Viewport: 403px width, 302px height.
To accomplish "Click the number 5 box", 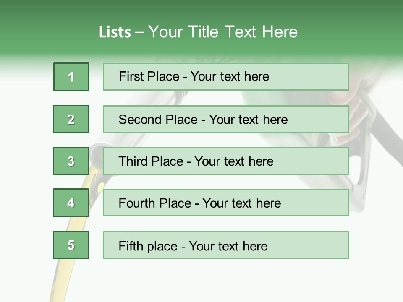I will (x=71, y=245).
